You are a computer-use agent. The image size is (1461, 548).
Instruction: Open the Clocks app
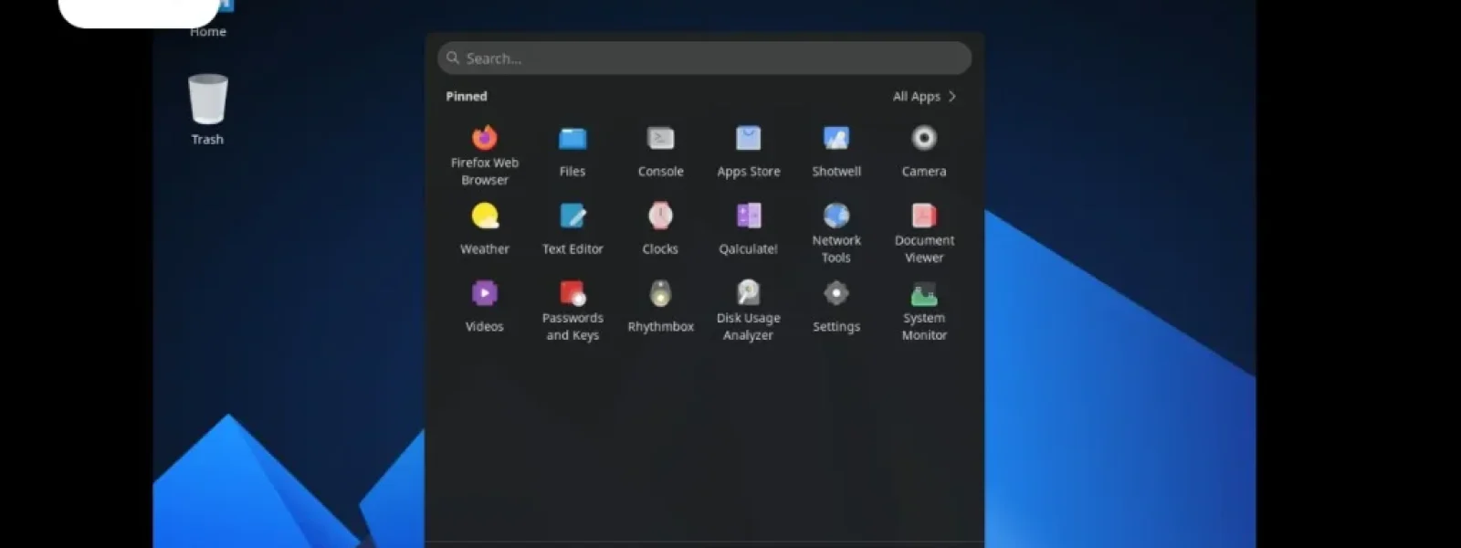point(660,216)
